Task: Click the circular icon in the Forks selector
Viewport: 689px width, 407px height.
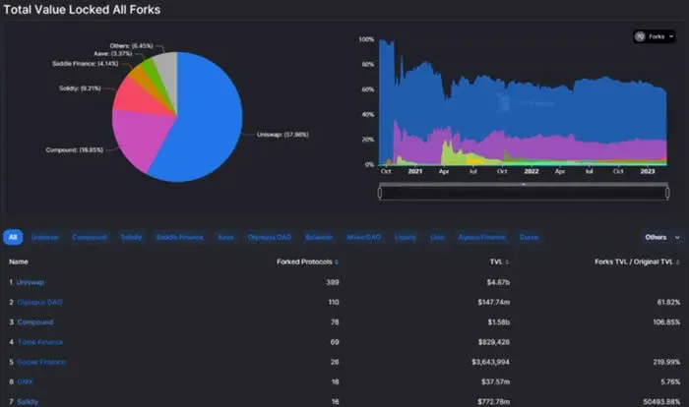Action: [x=640, y=36]
